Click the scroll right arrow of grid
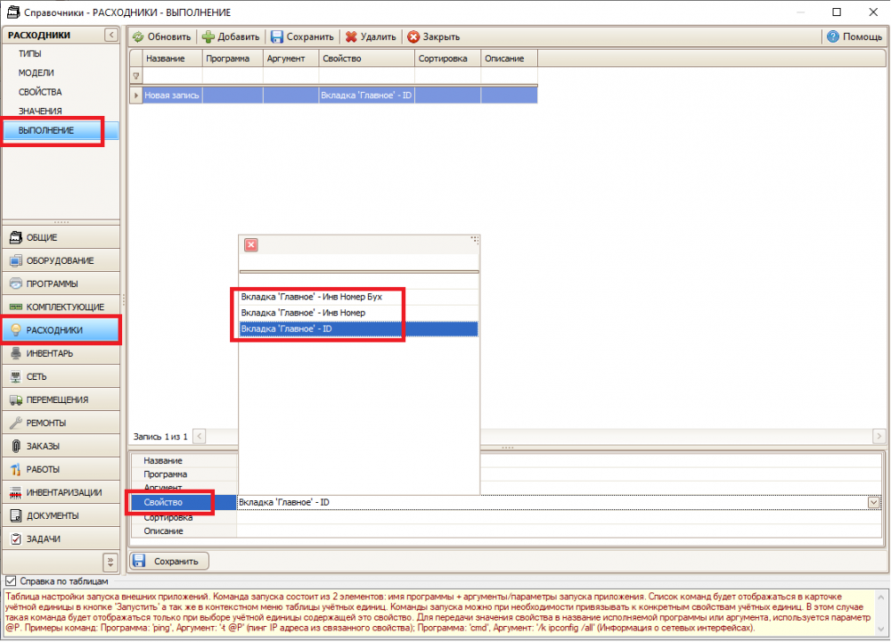This screenshot has height=642, width=891. coord(879,437)
